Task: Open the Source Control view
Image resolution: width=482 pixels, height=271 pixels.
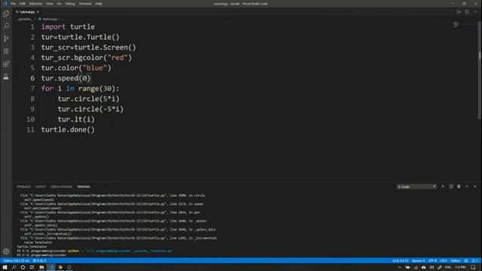Action: pos(6,38)
